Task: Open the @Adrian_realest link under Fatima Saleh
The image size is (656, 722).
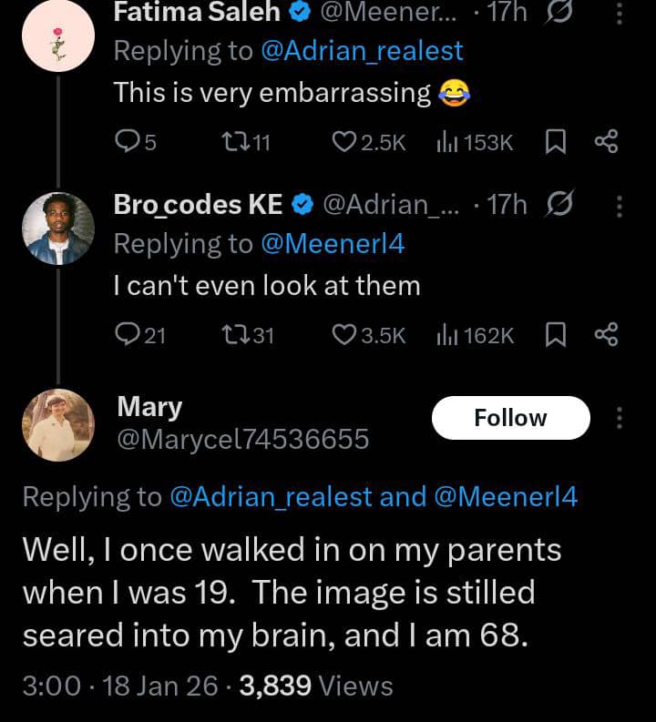Action: point(362,50)
